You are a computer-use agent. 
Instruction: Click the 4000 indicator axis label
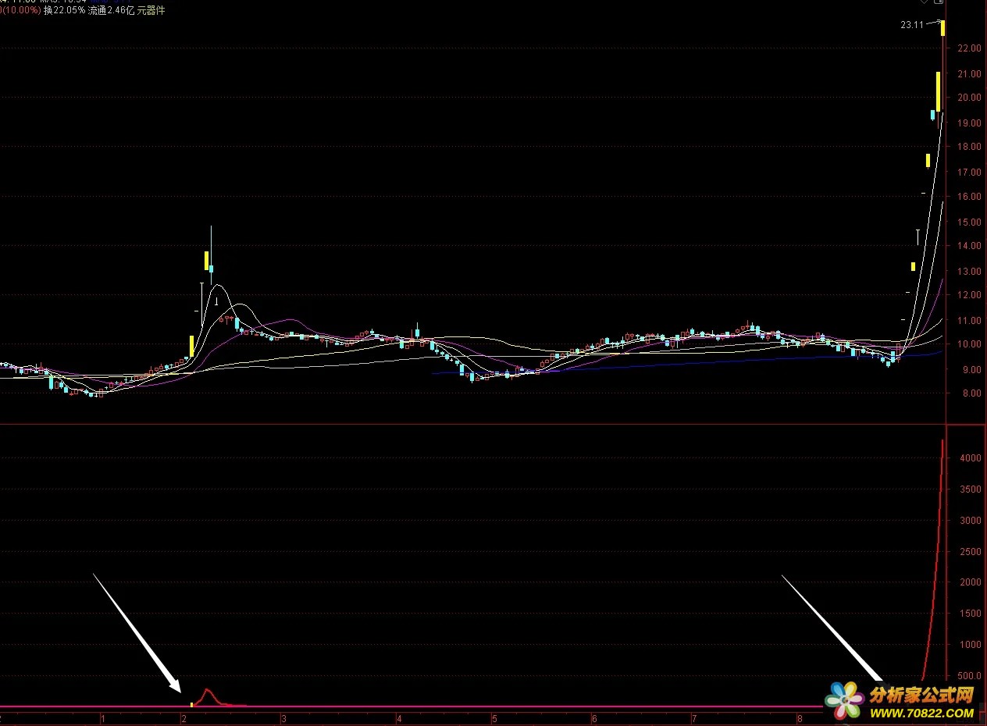(970, 459)
